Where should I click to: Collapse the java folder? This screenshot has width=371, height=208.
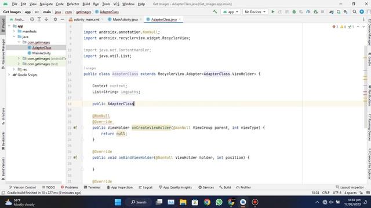click(x=14, y=36)
